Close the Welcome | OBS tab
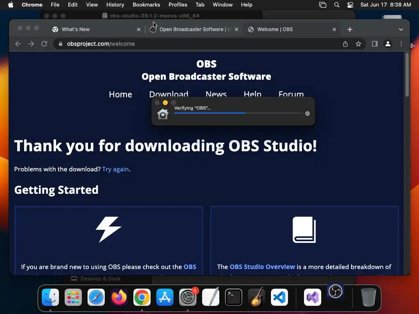 (x=334, y=29)
